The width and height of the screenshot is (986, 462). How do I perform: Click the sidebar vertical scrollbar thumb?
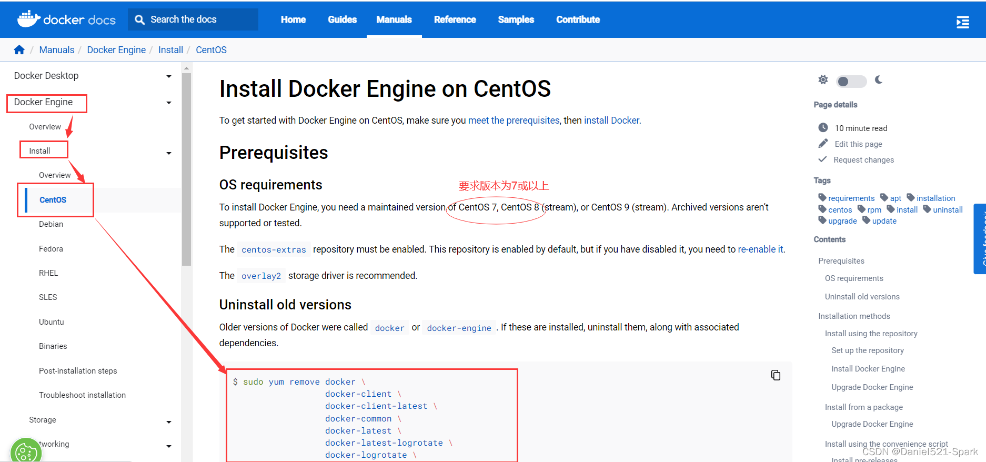coord(186,169)
